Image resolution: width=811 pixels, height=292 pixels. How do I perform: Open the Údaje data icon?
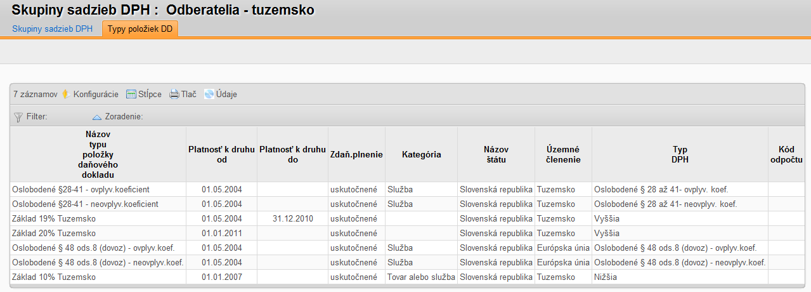pyautogui.click(x=209, y=94)
